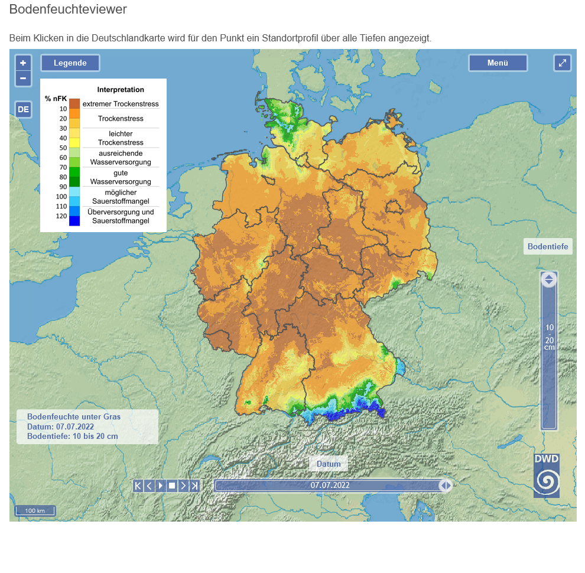Play the soil moisture animation
The width and height of the screenshot is (585, 573).
[x=161, y=486]
